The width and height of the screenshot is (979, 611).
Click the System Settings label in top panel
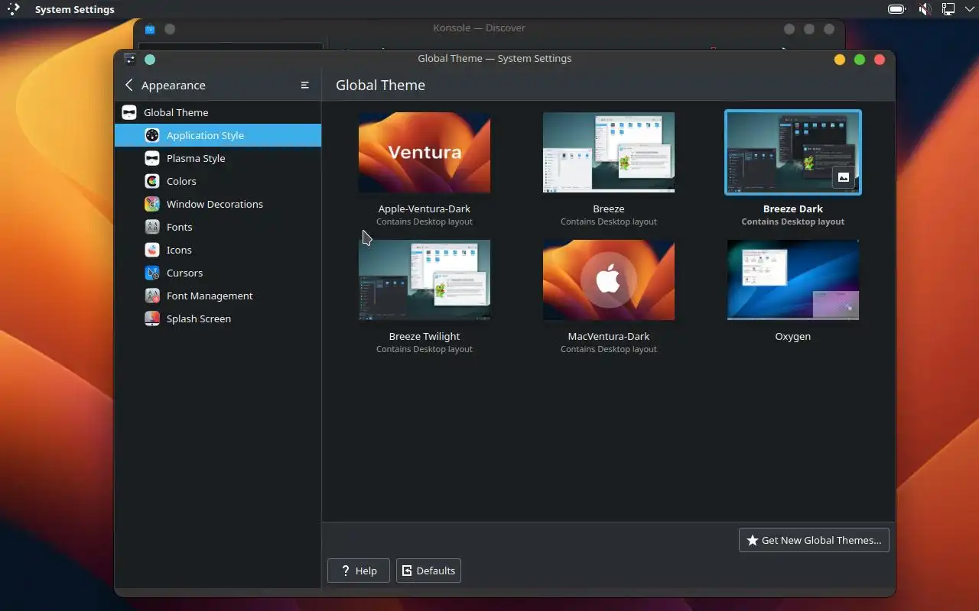tap(75, 9)
